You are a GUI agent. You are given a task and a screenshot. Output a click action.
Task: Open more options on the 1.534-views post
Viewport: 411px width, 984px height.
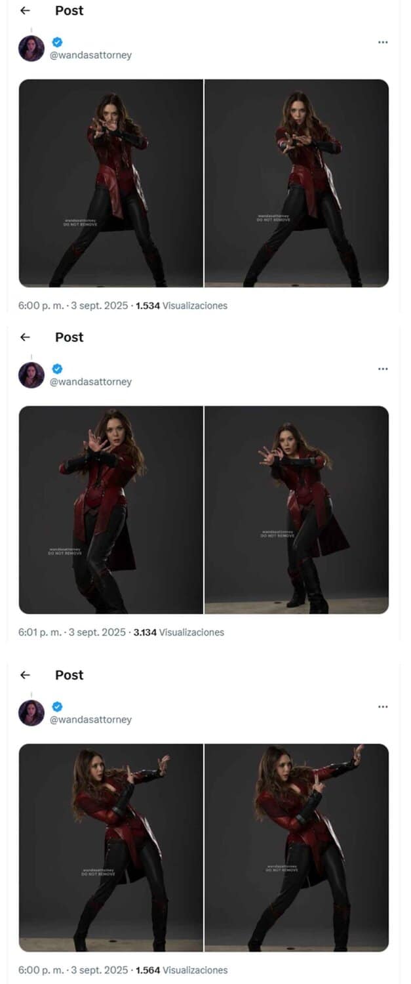point(383,43)
